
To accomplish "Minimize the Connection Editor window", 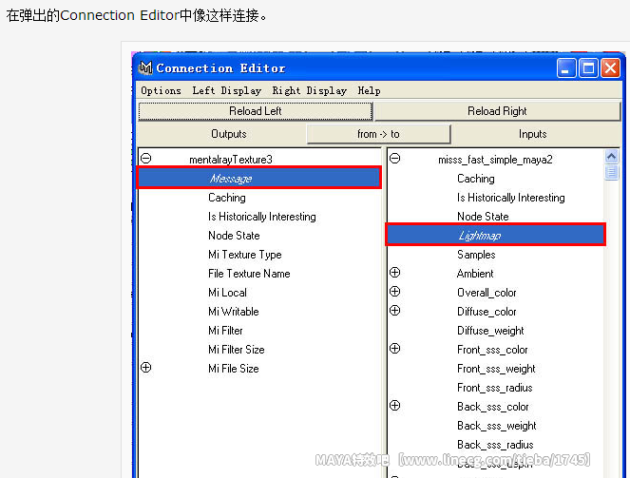I will click(566, 67).
